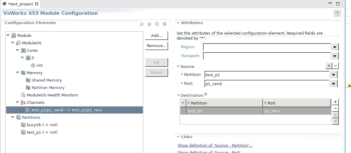Collapse the Links section
Image resolution: width=351 pixels, height=153 pixels.
pos(178,137)
